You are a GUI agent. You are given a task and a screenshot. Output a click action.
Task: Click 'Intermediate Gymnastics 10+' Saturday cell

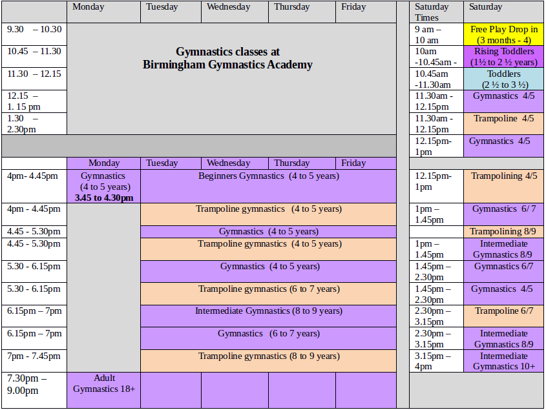coord(503,362)
